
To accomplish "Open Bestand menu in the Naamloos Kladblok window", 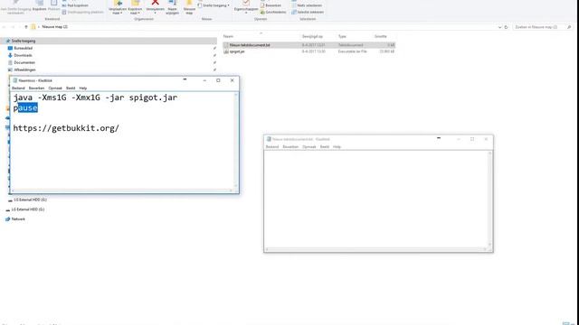I will pos(18,88).
